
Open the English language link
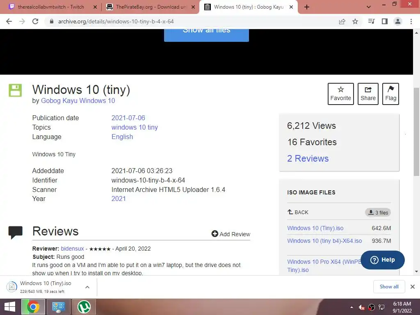tap(122, 137)
